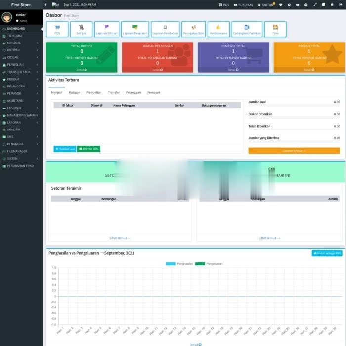The image size is (346, 346).
Task: Open the Sell List shortcut tile
Action: coord(82,29)
